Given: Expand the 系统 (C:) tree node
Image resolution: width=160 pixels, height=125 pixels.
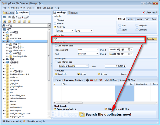Looking at the screenshot, I should tap(7, 44).
